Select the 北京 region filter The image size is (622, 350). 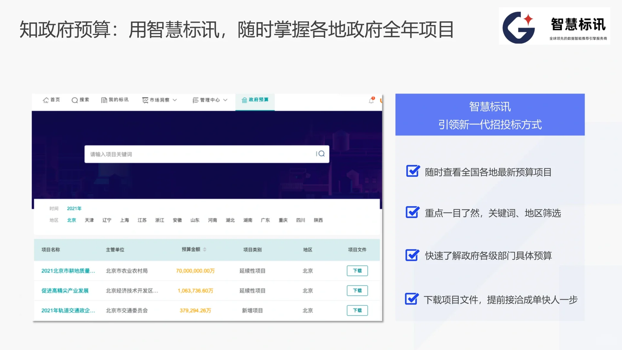tap(72, 220)
